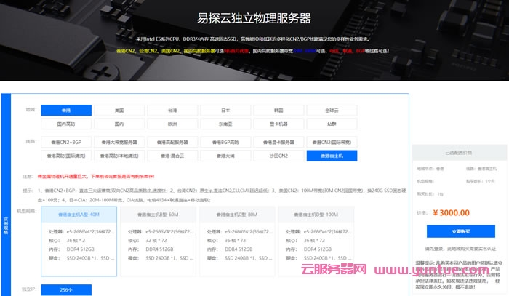509x296 pixels.
Task: Select the 香港CN2+BGP line option
Action: click(x=66, y=142)
